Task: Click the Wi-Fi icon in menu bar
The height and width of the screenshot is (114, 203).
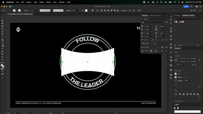Action: pyautogui.click(x=175, y=2)
